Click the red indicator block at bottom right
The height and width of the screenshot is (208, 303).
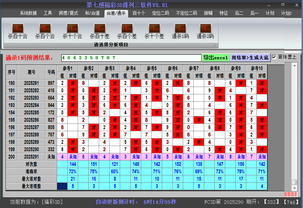pos(290,194)
